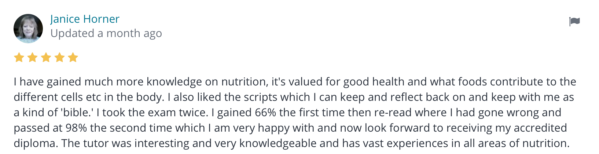The image size is (599, 154).
Task: Click the line starting "a kind of 'bible.'"
Action: (287, 113)
